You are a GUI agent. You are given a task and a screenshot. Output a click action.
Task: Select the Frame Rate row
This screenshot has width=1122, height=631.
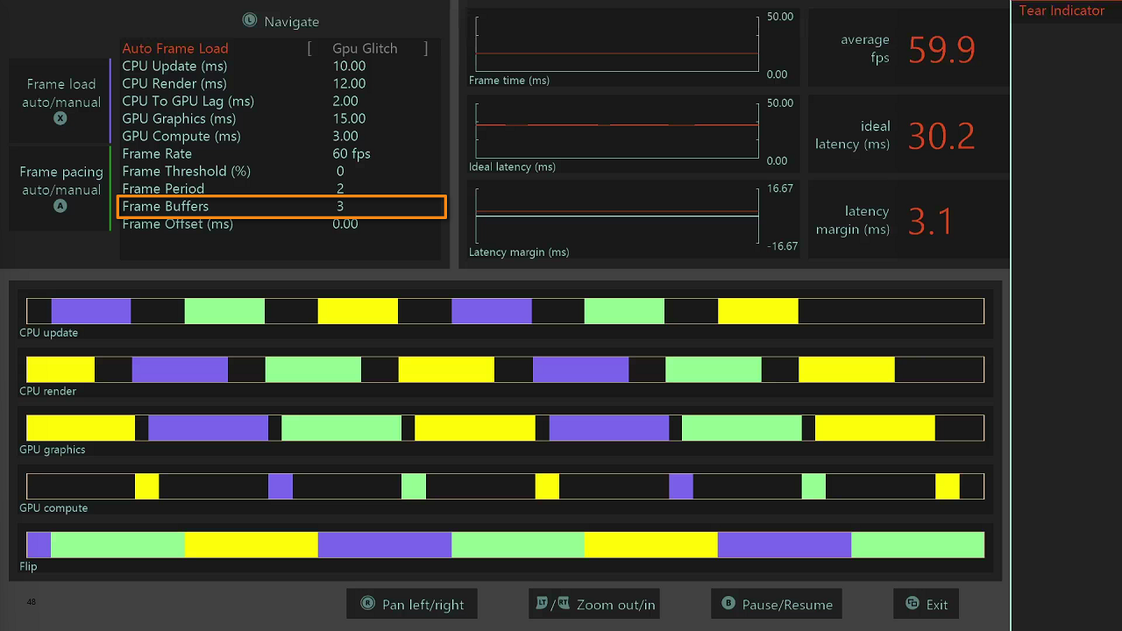[x=280, y=153]
